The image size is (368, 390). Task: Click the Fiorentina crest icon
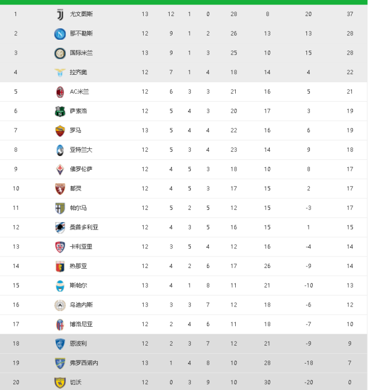click(60, 170)
